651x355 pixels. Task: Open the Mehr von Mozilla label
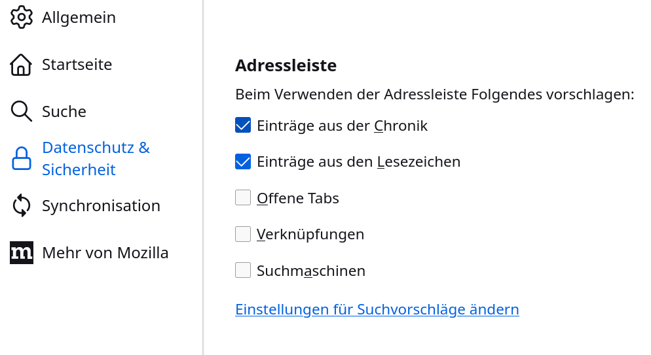click(x=105, y=253)
